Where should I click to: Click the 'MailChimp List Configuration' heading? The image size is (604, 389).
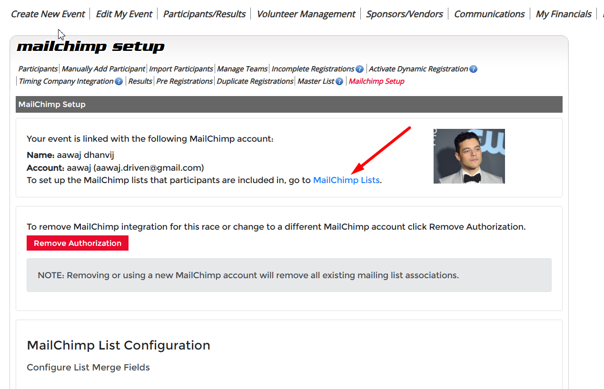[x=119, y=345]
